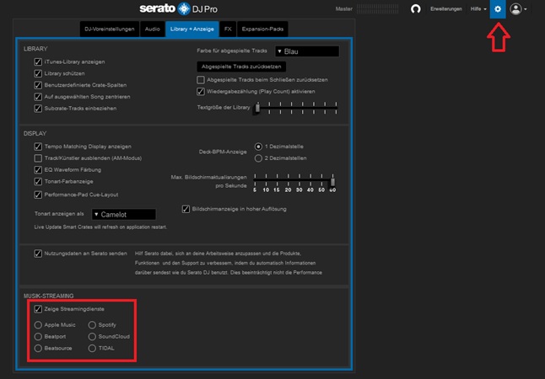Toggle EQ Waveform Färbung checkbox
Viewport: 545px width, 379px height.
38,170
